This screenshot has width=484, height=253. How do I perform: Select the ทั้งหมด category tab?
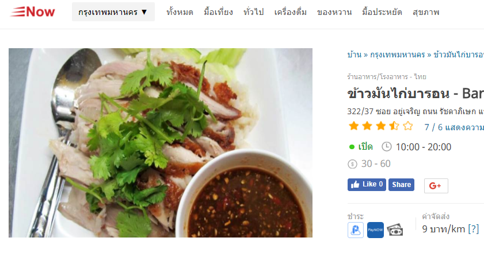click(180, 12)
